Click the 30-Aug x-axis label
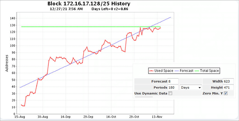The image size is (239, 121). pyautogui.click(x=43, y=117)
